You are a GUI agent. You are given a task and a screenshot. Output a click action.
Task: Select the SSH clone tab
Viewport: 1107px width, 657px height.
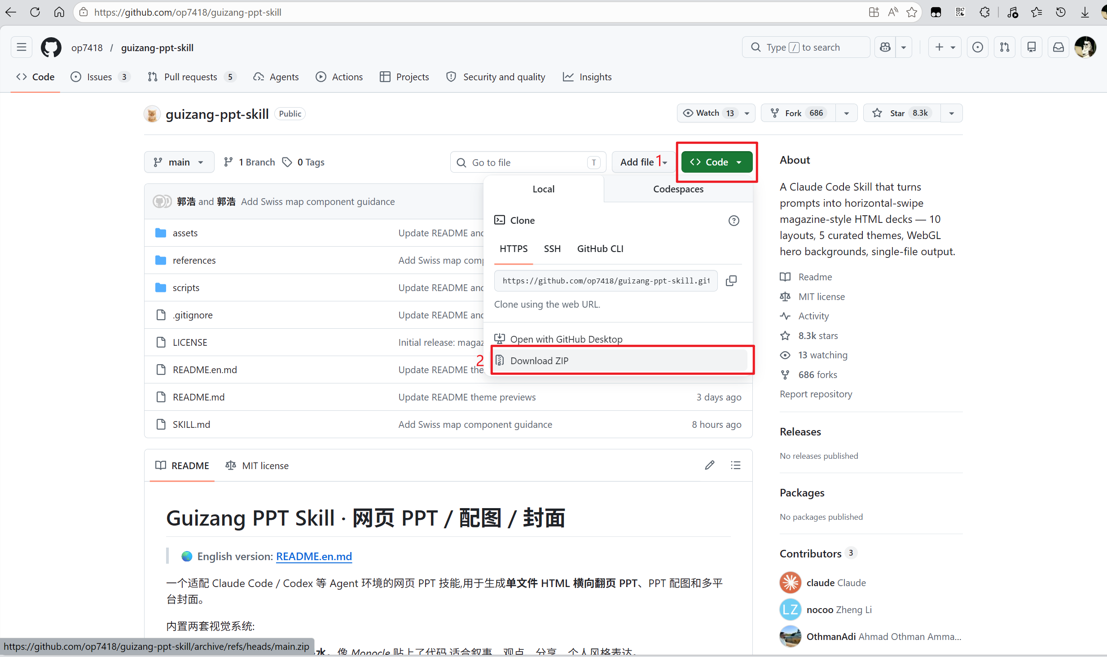click(552, 249)
